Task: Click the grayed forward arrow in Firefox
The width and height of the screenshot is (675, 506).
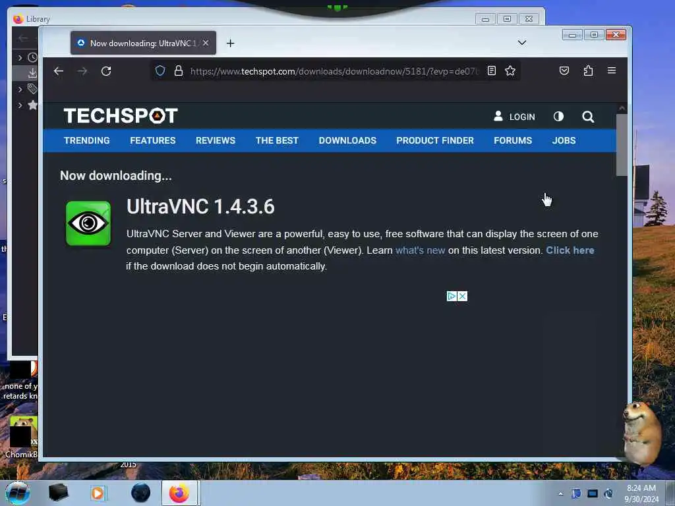Action: click(82, 71)
